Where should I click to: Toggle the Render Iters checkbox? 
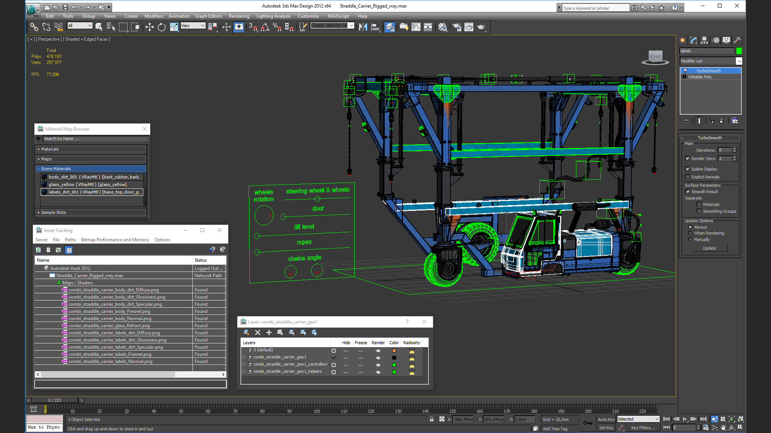[687, 158]
